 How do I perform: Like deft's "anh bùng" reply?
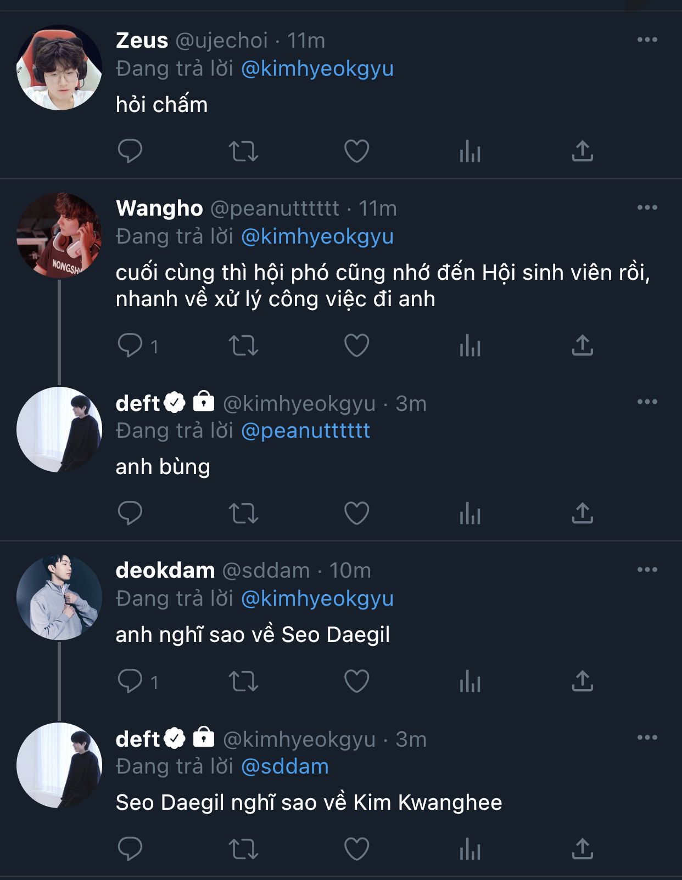click(x=356, y=514)
